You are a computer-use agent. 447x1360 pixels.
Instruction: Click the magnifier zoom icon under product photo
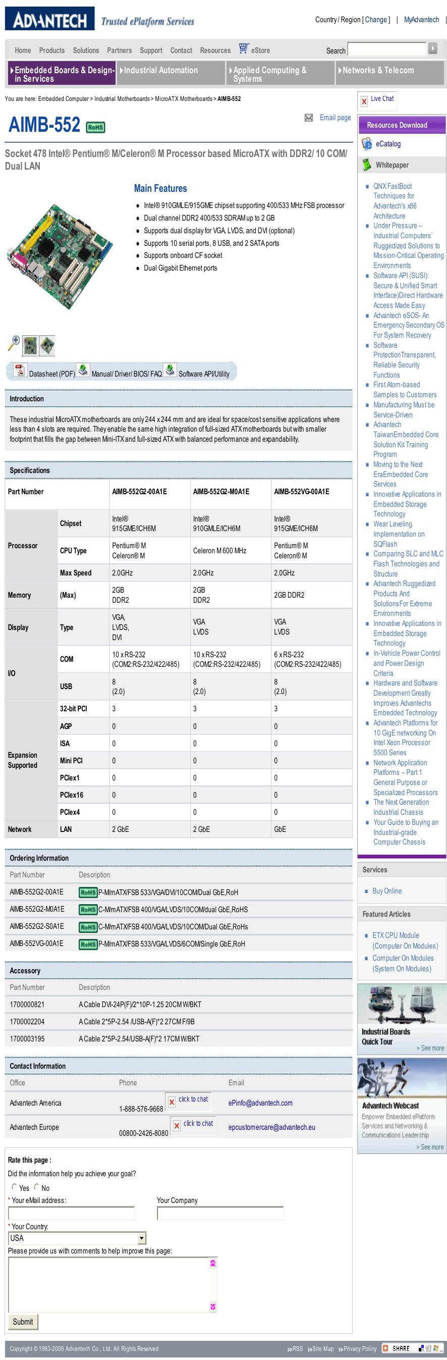click(x=14, y=343)
